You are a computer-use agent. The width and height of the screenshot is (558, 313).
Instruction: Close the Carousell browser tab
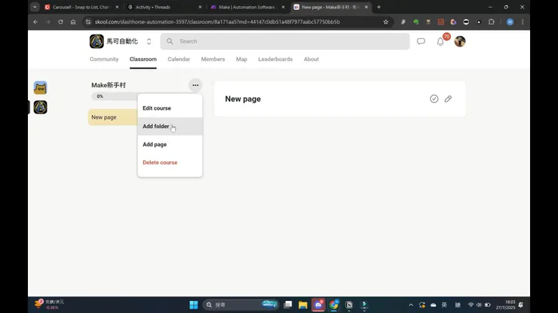(x=117, y=7)
